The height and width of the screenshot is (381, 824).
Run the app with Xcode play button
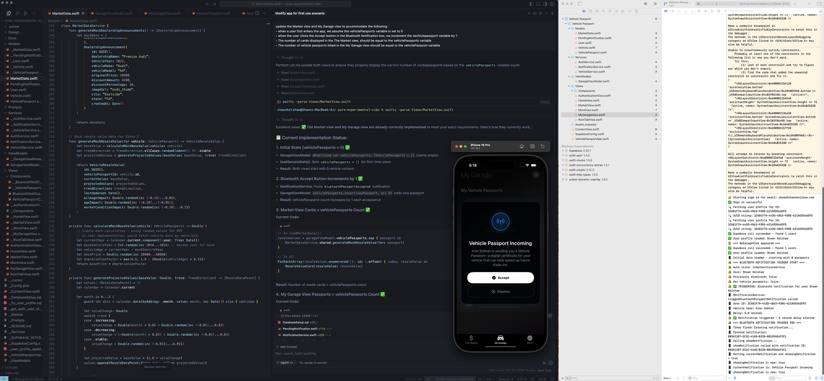655,3
